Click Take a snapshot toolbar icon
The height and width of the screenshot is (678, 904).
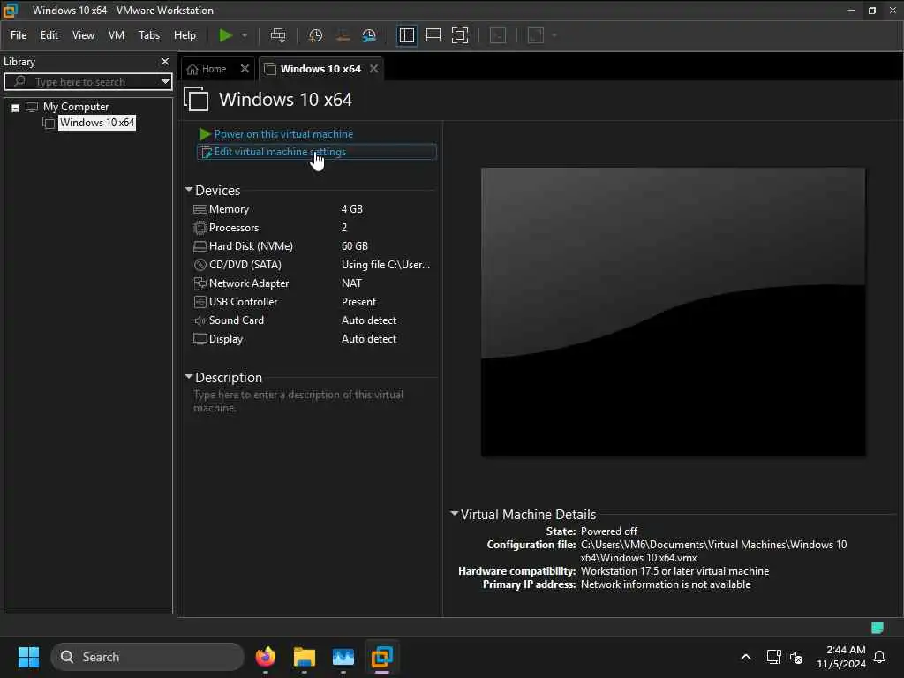315,35
